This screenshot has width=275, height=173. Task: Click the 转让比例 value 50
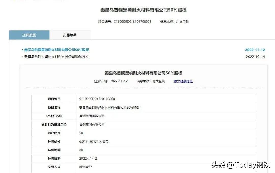81,133
